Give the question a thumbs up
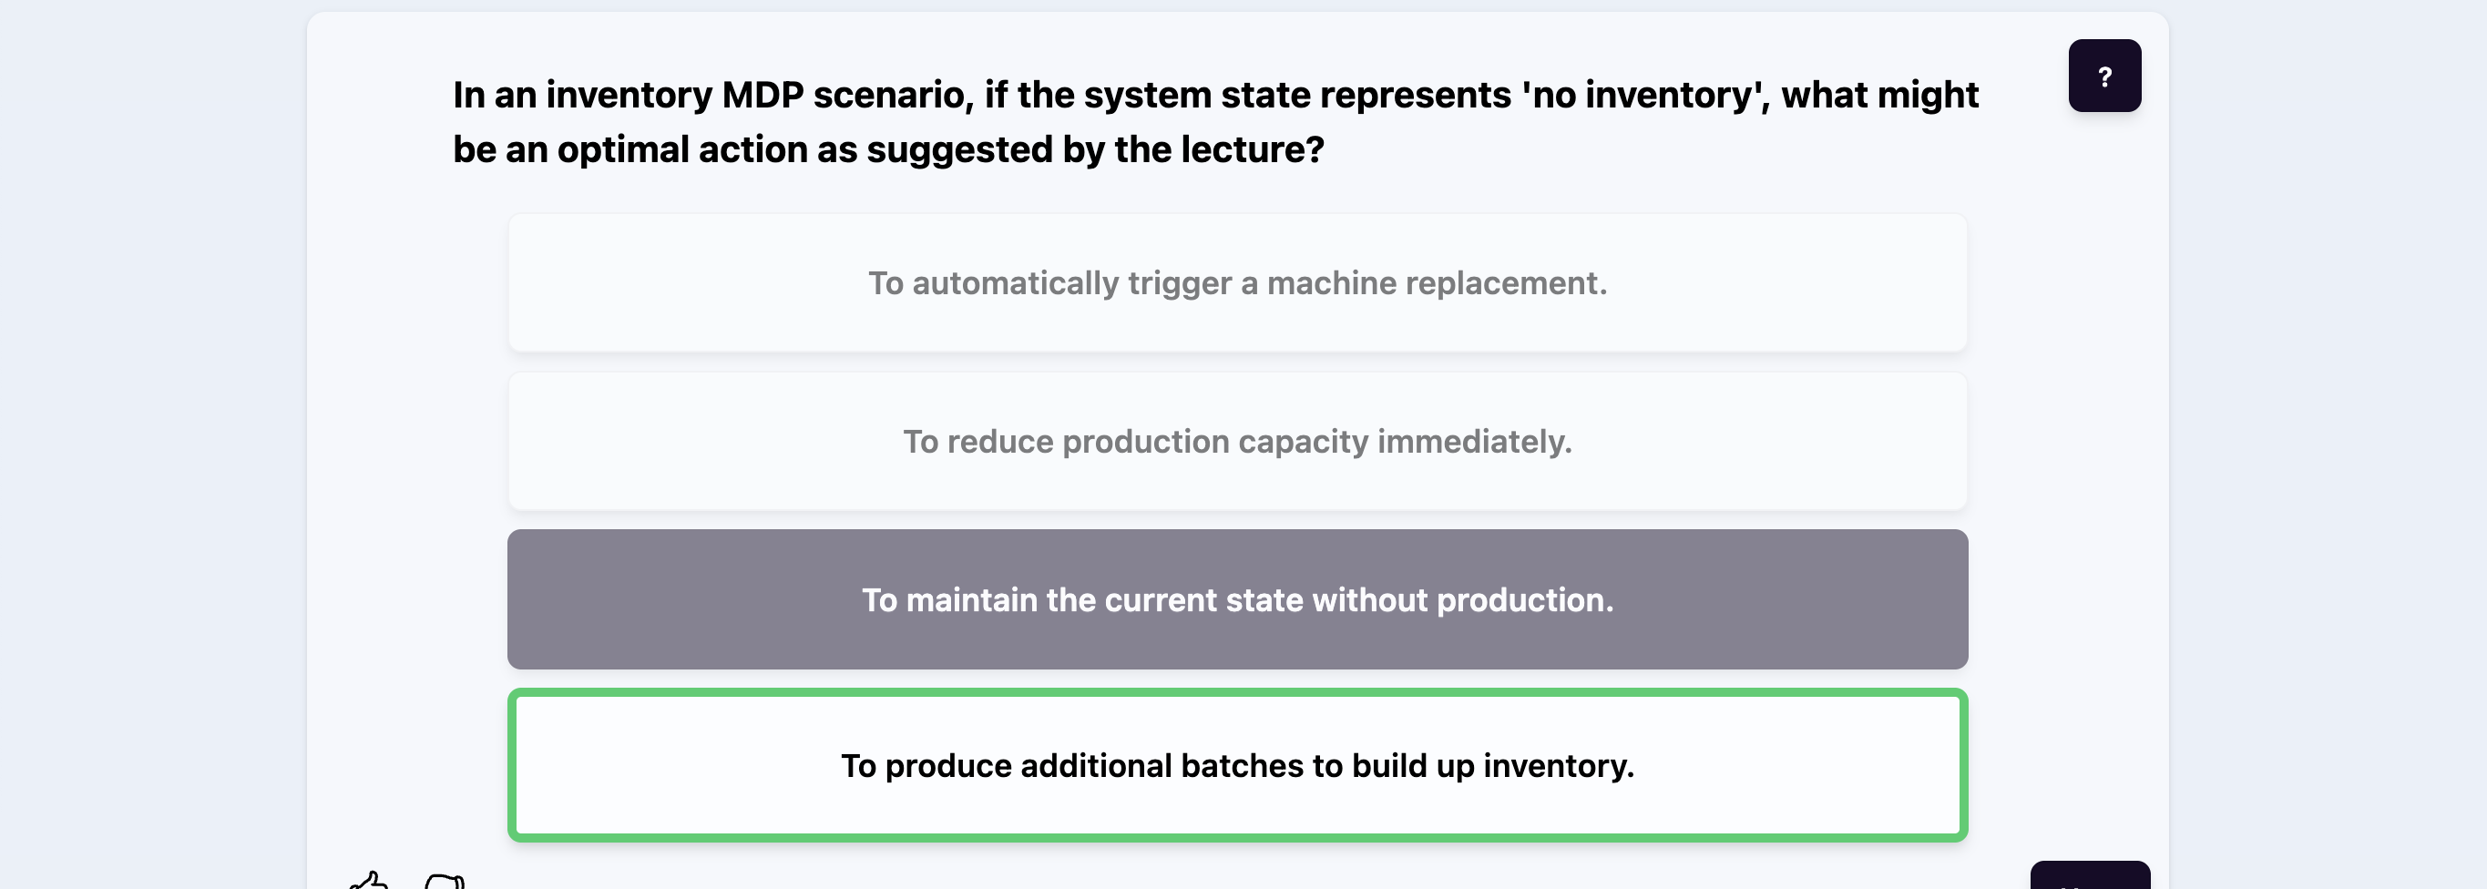Image resolution: width=2487 pixels, height=889 pixels. 369,880
